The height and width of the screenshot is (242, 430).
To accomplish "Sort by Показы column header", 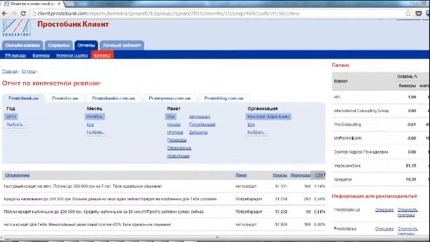I will pos(279,175).
